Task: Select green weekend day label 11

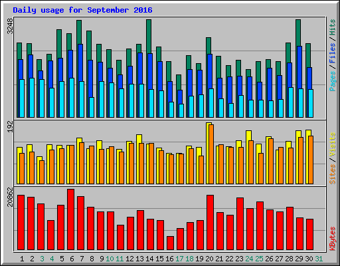Action: (120, 259)
